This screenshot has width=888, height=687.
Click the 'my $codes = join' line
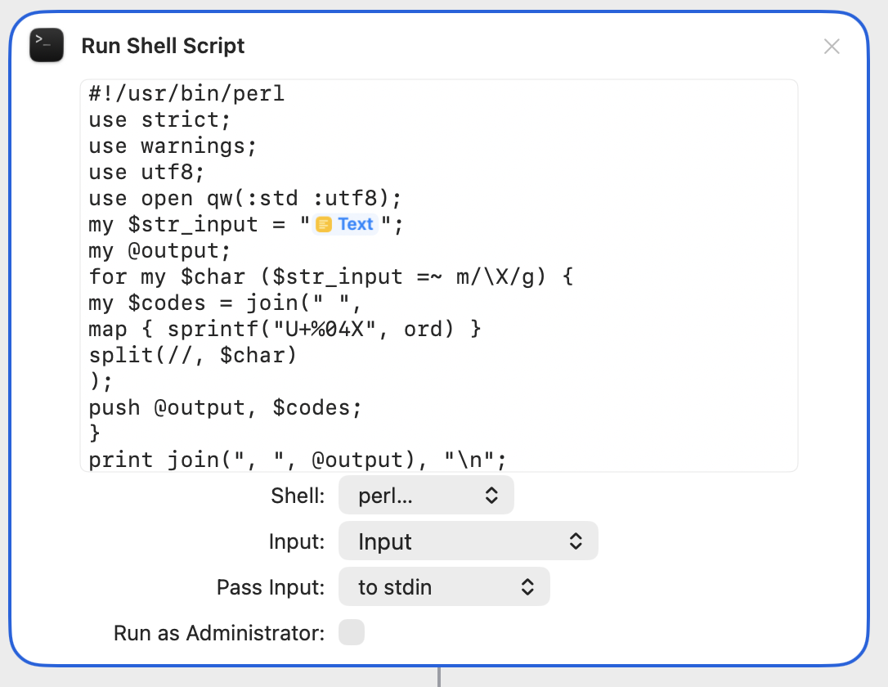tap(225, 303)
